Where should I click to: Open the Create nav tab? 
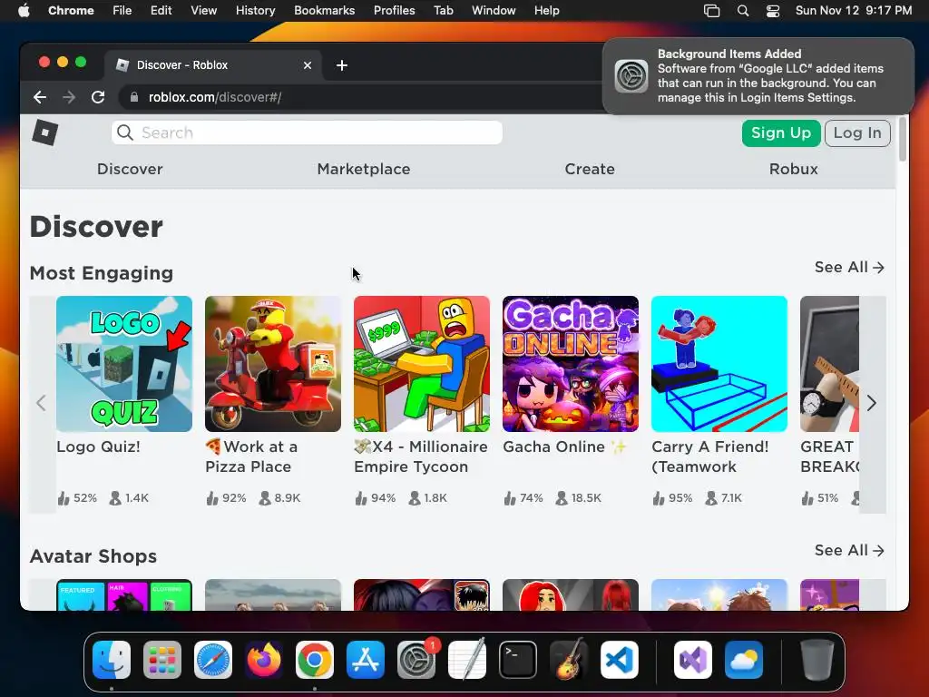coord(590,169)
